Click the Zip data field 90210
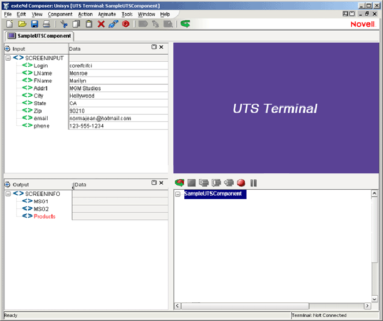This screenshot has height=321, width=383. point(118,111)
